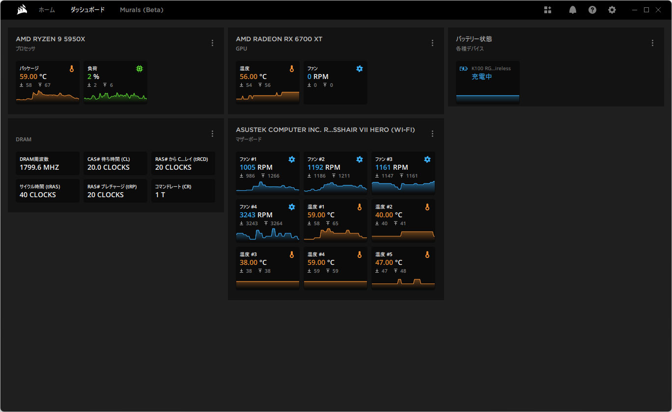Open gear settings for ファン #3
672x412 pixels.
(x=427, y=159)
